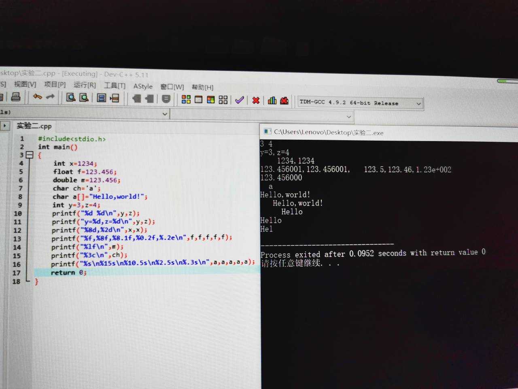Click the int main() code line
The width and height of the screenshot is (518, 389).
[x=57, y=147]
